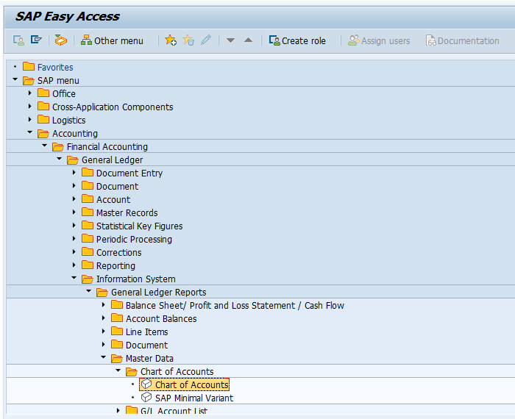Expand the Periodic Processing arrow
Image resolution: width=515 pixels, height=419 pixels.
pos(74,239)
